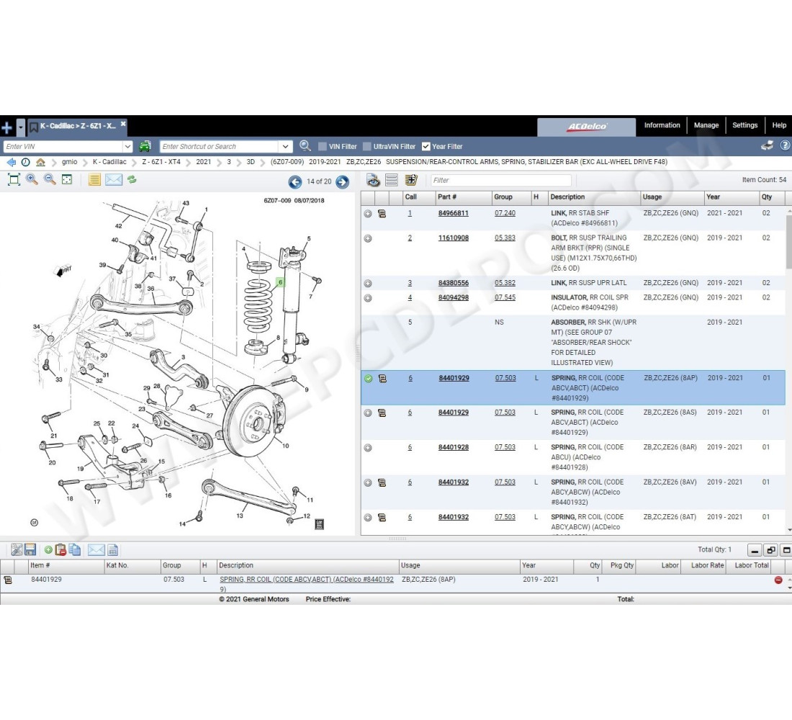
Task: Enable the UltraVIN Filter checkbox
Action: [367, 147]
